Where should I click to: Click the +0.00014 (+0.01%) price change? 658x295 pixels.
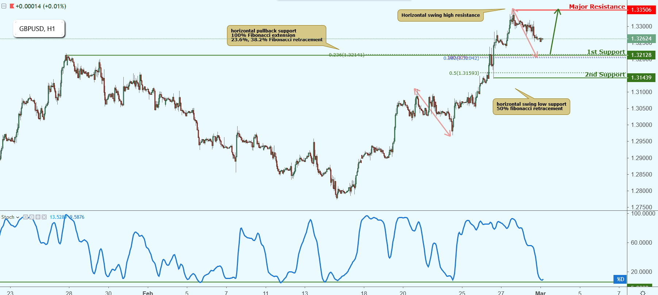[x=41, y=6]
